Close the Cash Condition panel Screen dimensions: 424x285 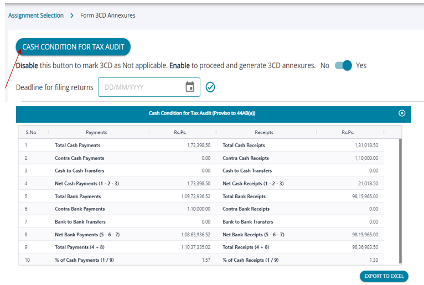(402, 113)
